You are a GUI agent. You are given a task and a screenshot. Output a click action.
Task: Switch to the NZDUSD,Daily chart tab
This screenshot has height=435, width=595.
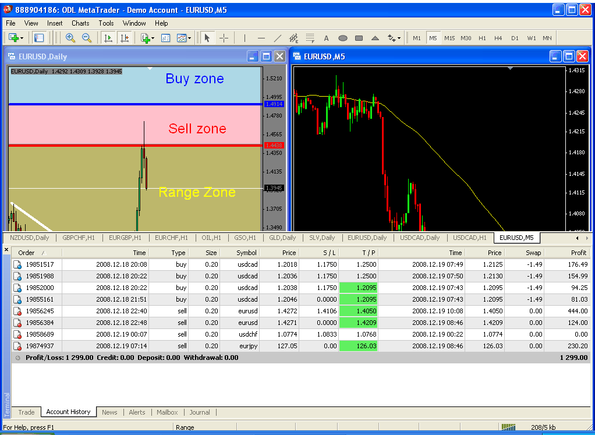coord(30,238)
